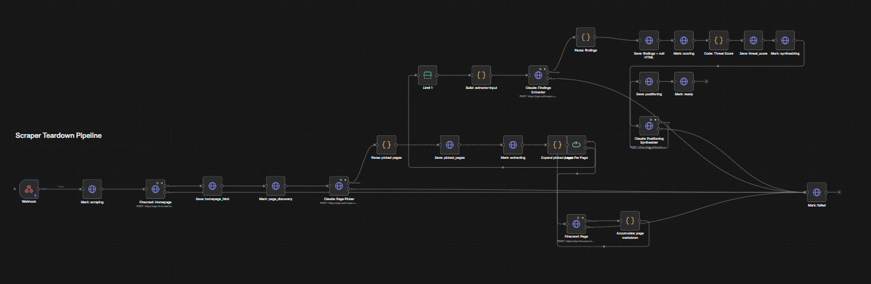
Task: Click the plus connector after Mark: failed
Action: (839, 192)
